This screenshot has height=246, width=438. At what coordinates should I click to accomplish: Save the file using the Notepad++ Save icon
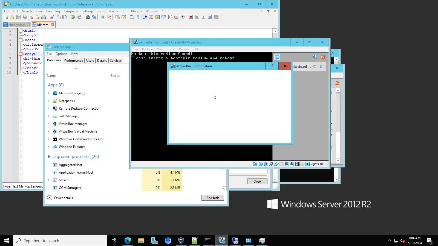coord(18,17)
